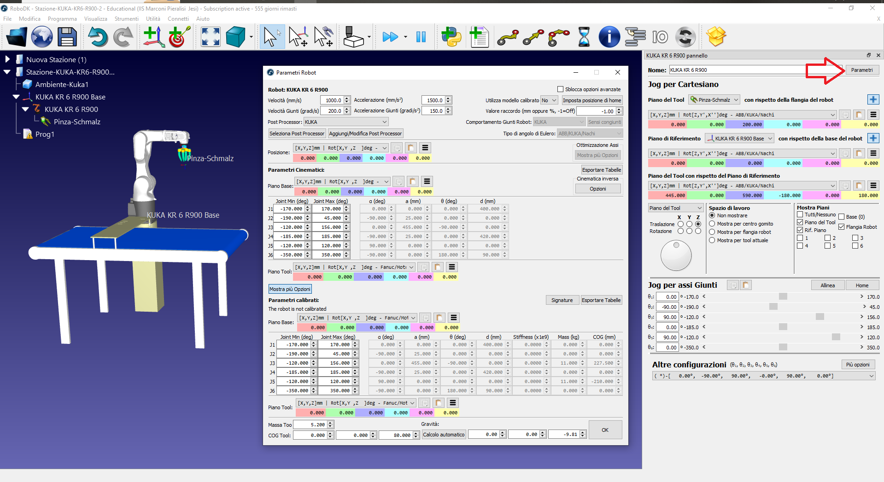Collapse the Stazione-KUKA-KR6-R900 tree node

(x=7, y=72)
